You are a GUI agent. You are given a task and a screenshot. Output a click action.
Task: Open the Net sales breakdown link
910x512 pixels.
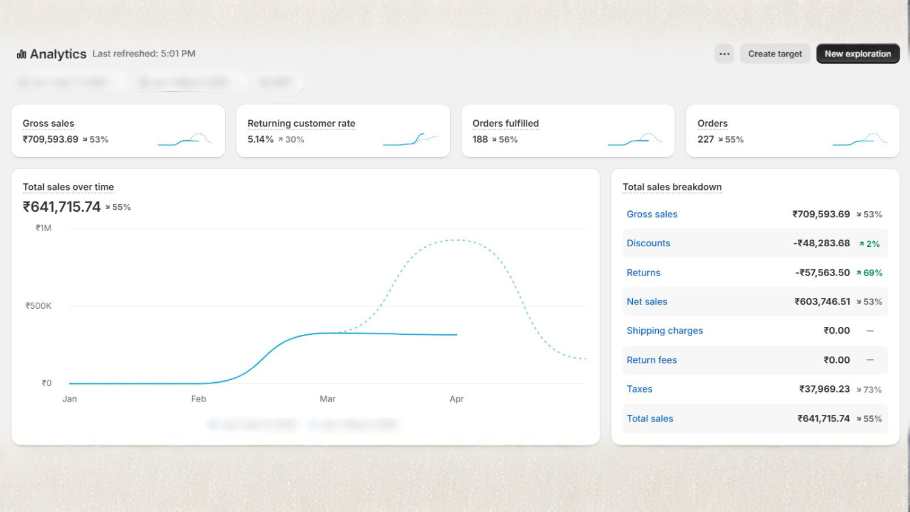pyautogui.click(x=647, y=301)
